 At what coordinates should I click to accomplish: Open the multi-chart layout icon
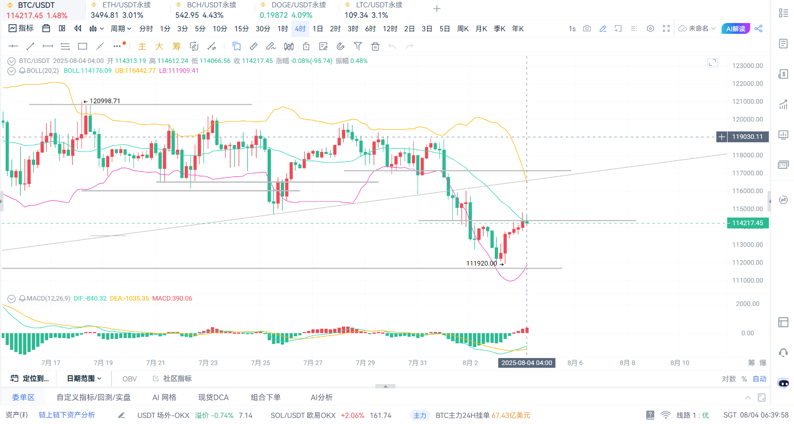tap(62, 29)
